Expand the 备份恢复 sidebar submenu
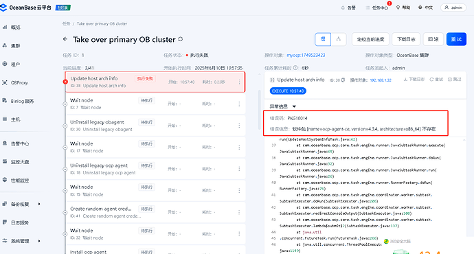 coord(39,204)
